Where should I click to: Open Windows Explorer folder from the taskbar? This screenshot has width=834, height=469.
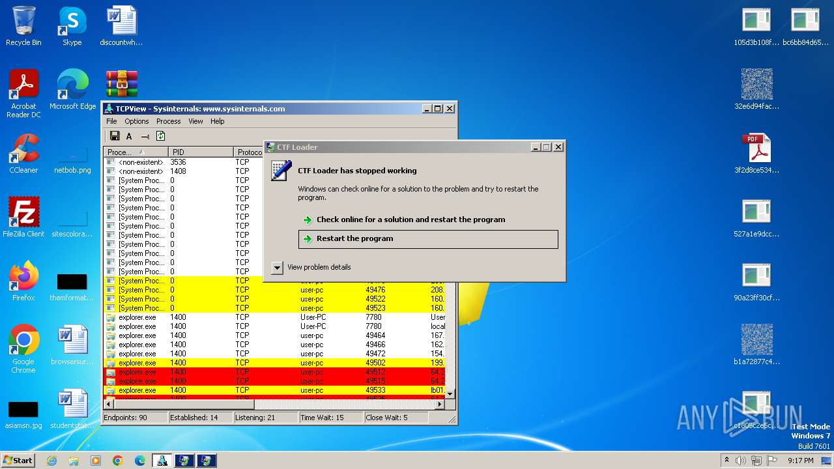click(x=74, y=461)
